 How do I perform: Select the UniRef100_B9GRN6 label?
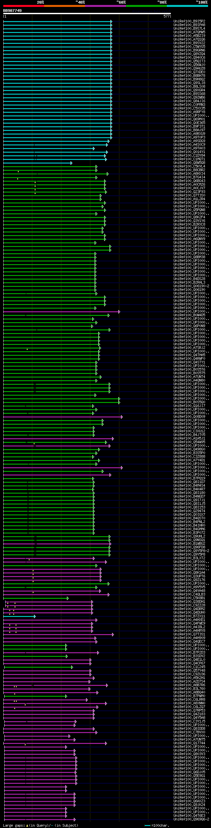pyautogui.click(x=189, y=50)
